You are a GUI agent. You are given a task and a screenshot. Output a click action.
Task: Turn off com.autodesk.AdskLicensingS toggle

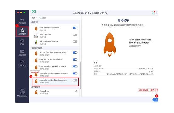pyautogui.click(x=75, y=66)
